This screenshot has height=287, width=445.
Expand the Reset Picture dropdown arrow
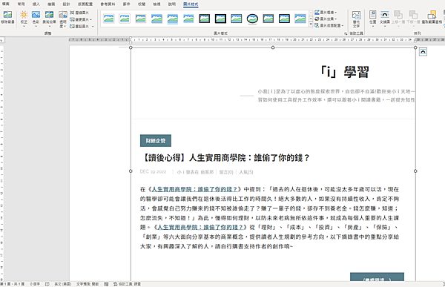coord(93,26)
